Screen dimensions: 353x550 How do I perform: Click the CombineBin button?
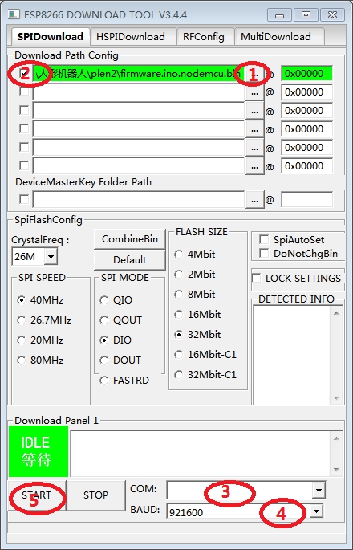point(130,239)
